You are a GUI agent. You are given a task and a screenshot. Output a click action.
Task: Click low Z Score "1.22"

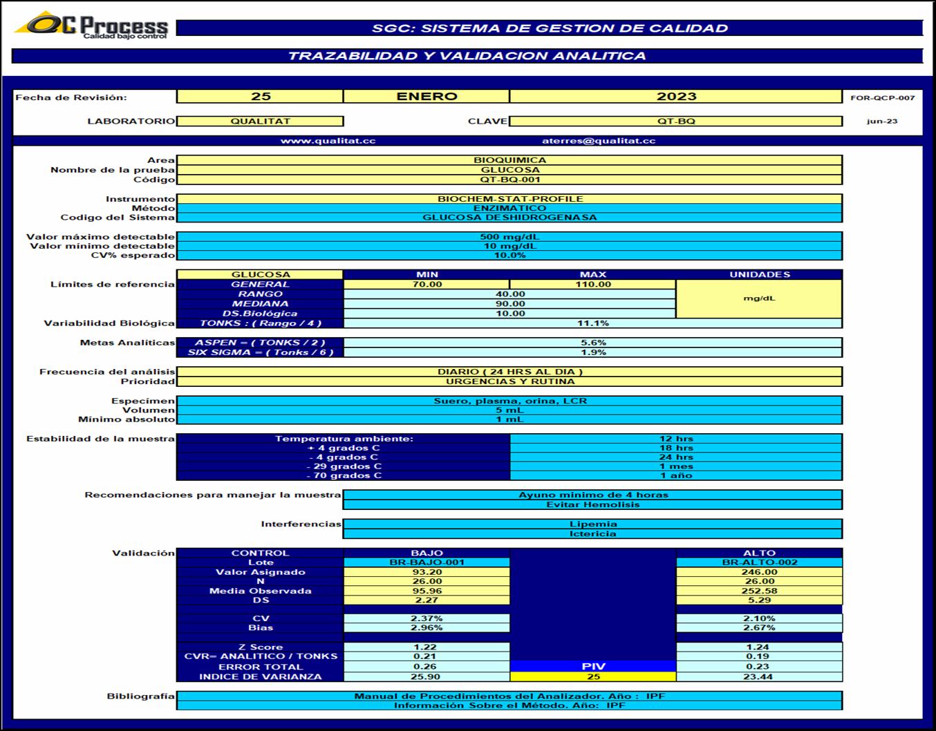click(x=427, y=647)
